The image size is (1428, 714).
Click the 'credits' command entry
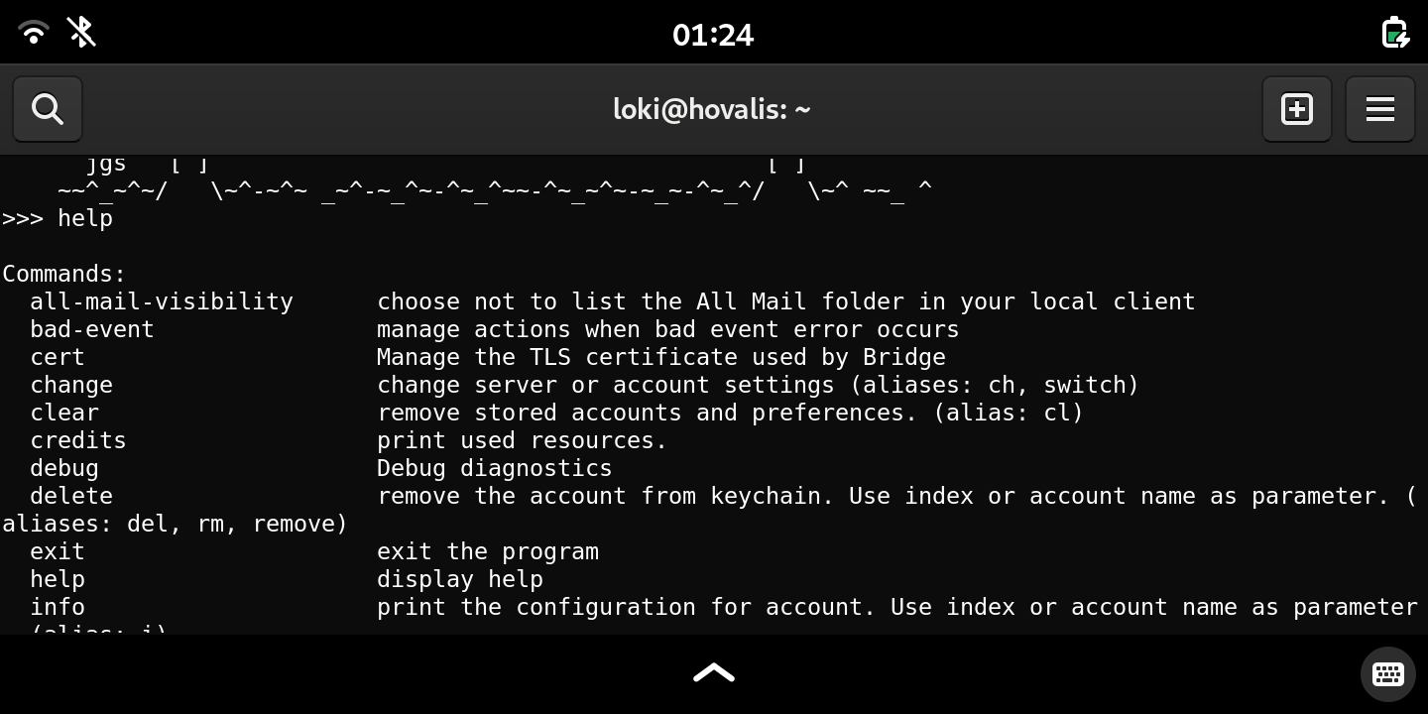78,440
